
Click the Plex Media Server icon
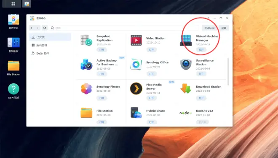pos(136,88)
